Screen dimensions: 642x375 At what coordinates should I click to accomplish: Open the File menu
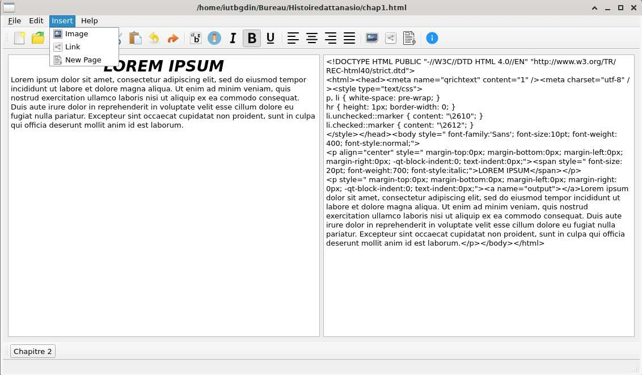point(14,21)
